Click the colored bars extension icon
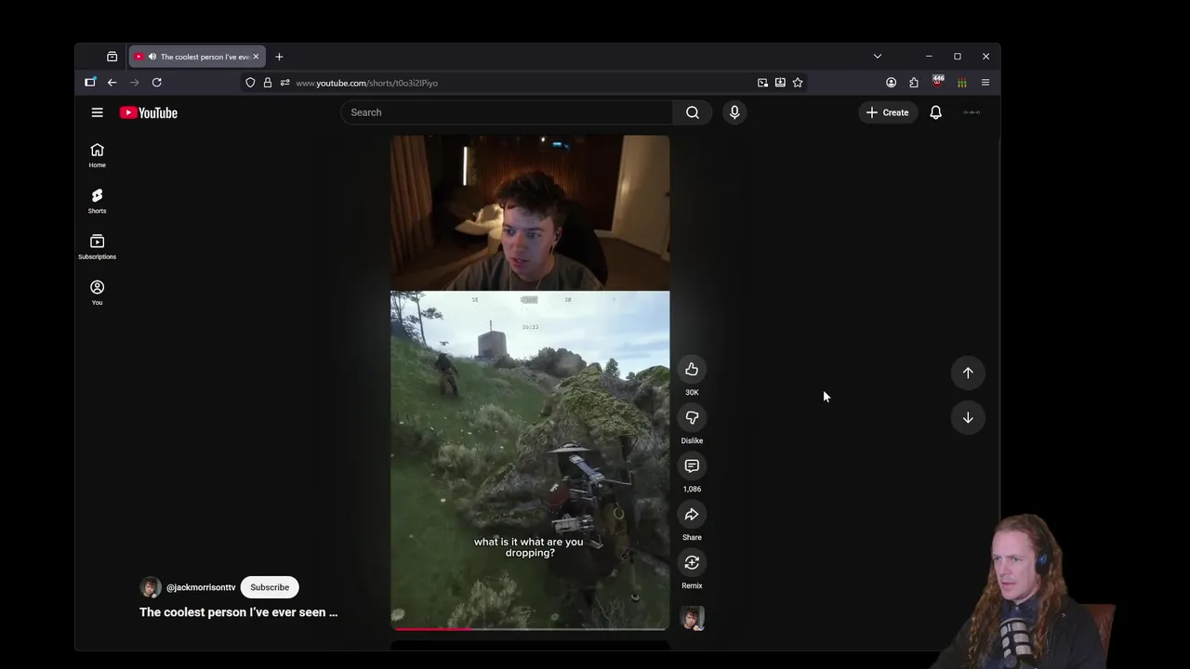This screenshot has width=1190, height=669. point(961,83)
